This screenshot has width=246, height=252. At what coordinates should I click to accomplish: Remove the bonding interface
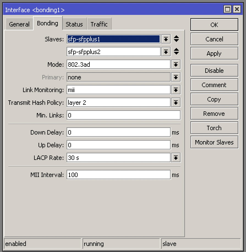pyautogui.click(x=214, y=114)
